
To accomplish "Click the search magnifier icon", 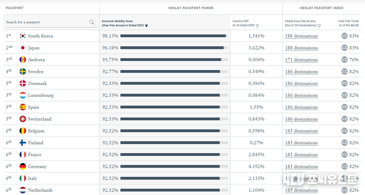I will click(92, 22).
